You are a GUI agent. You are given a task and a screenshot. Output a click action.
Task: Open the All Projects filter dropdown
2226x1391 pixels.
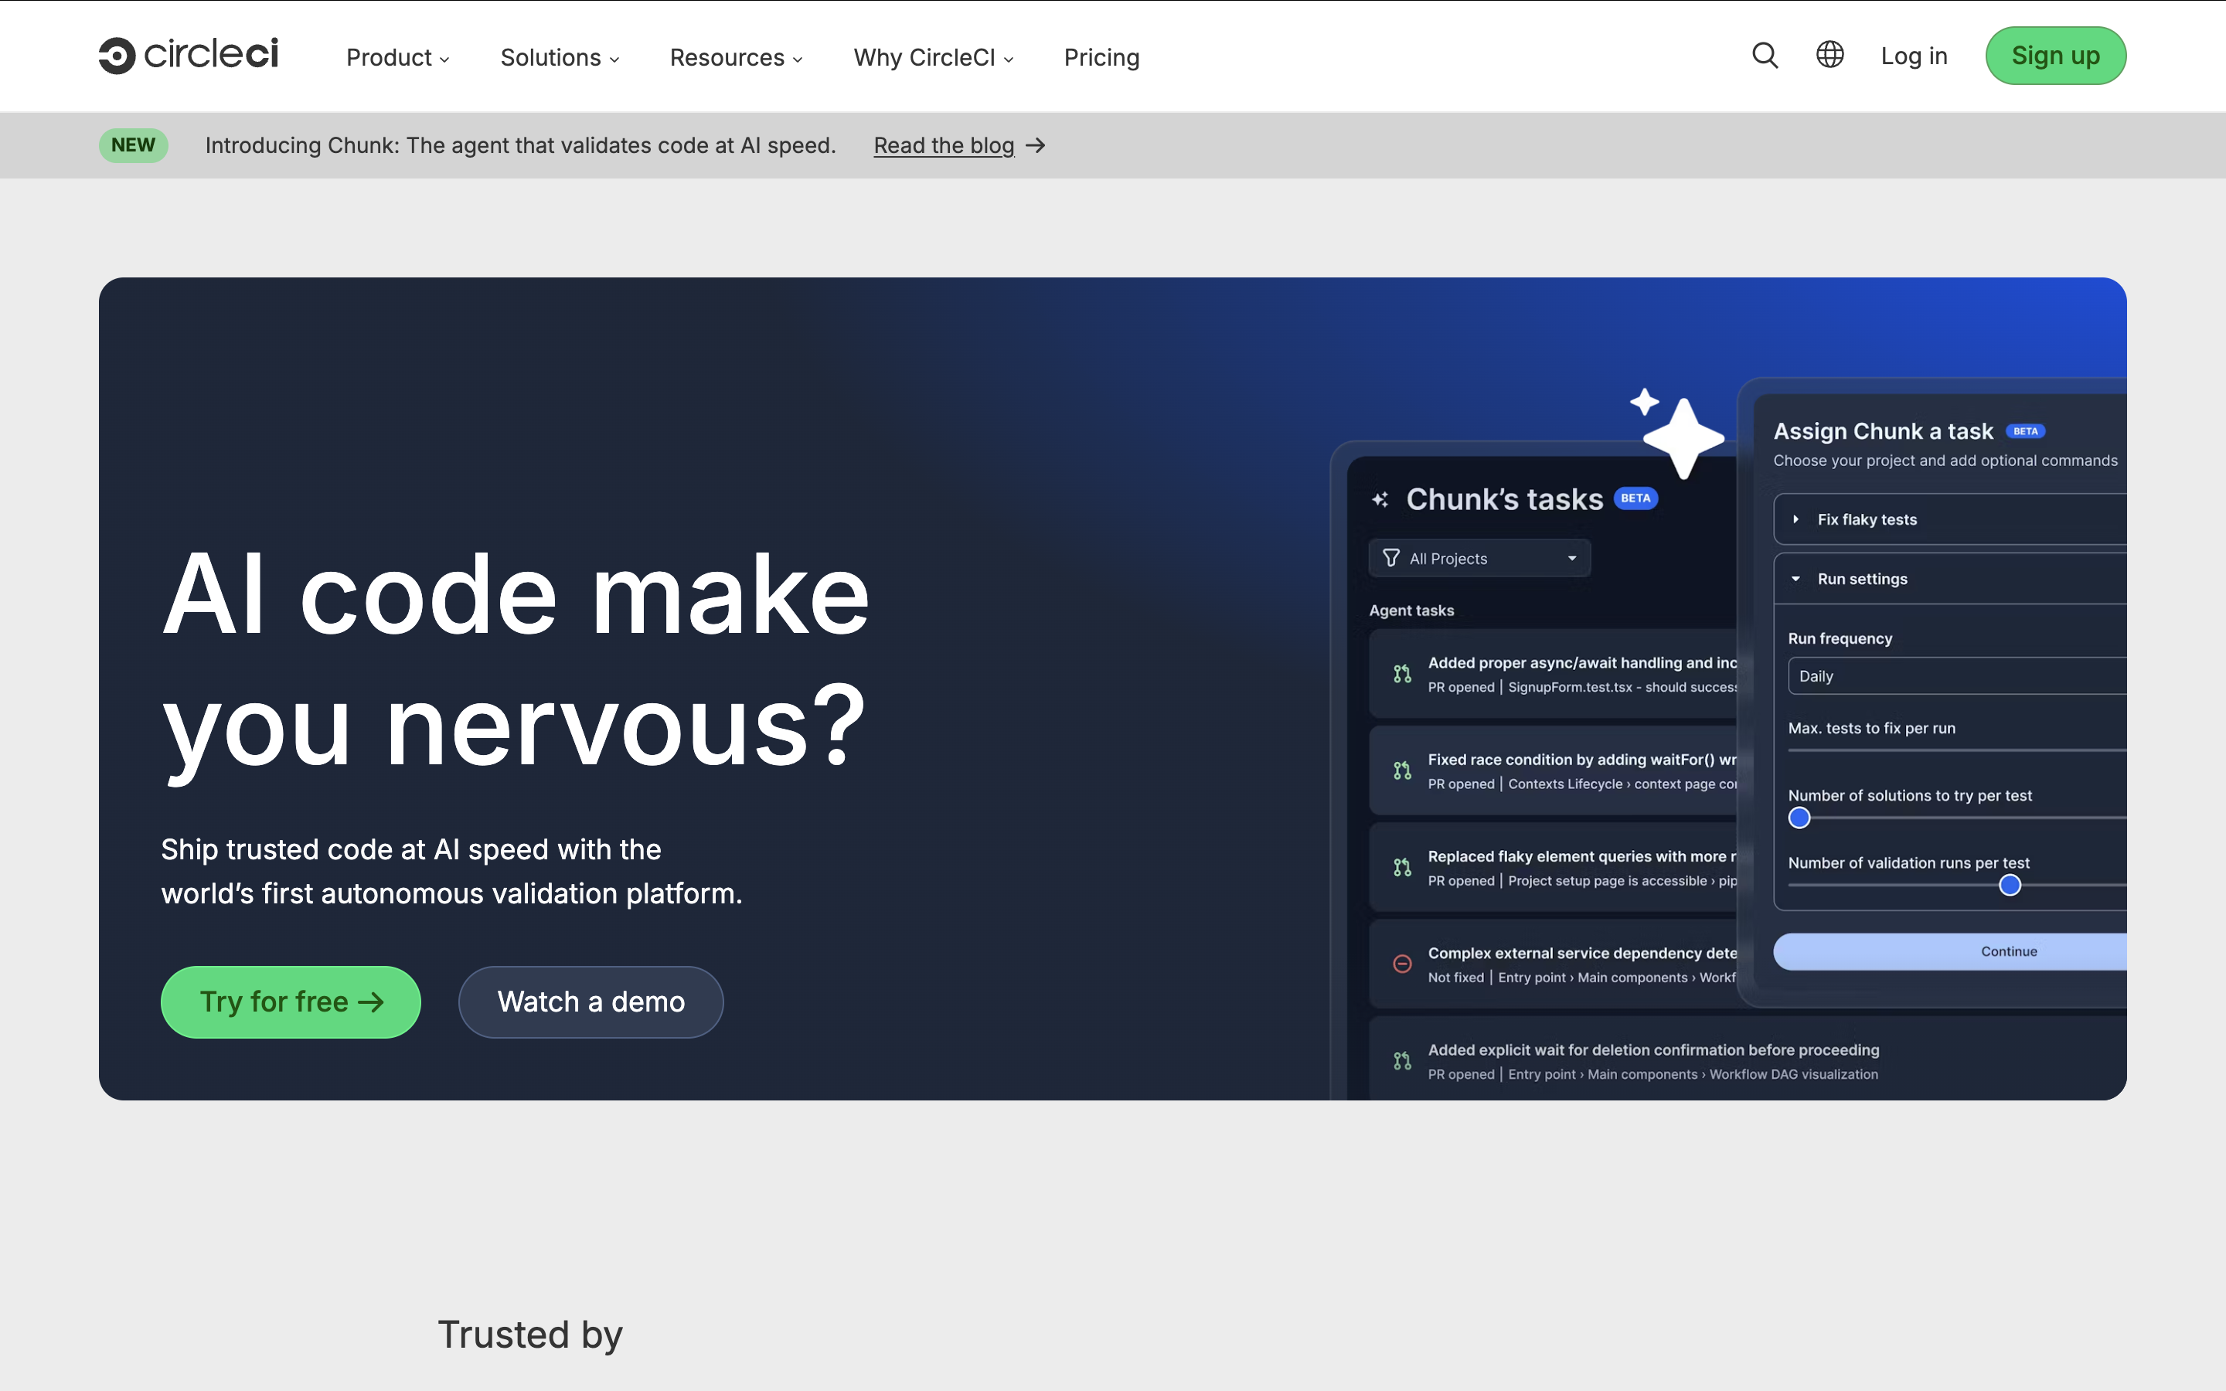click(1479, 559)
